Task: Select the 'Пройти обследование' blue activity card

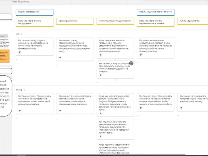Action: (x=35, y=12)
